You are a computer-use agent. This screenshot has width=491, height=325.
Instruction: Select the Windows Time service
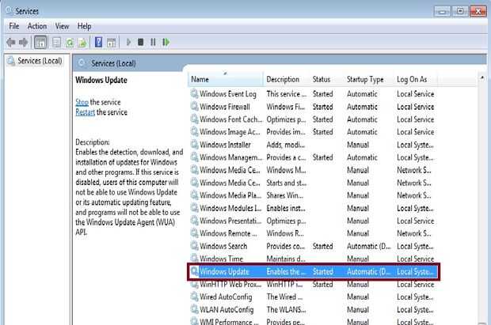pos(314,259)
